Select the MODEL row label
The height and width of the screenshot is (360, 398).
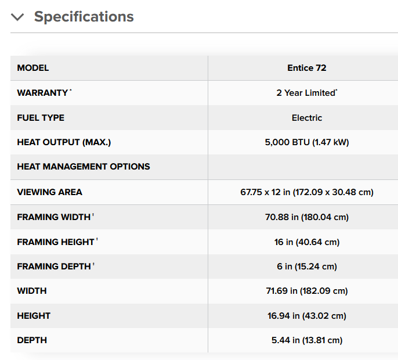pos(33,68)
